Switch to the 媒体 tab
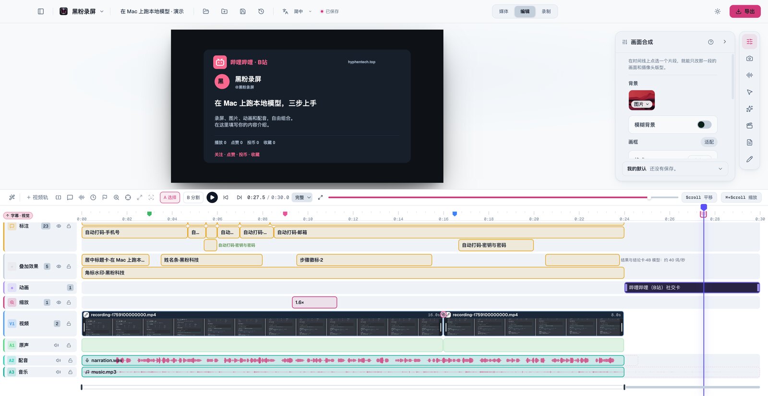 504,12
